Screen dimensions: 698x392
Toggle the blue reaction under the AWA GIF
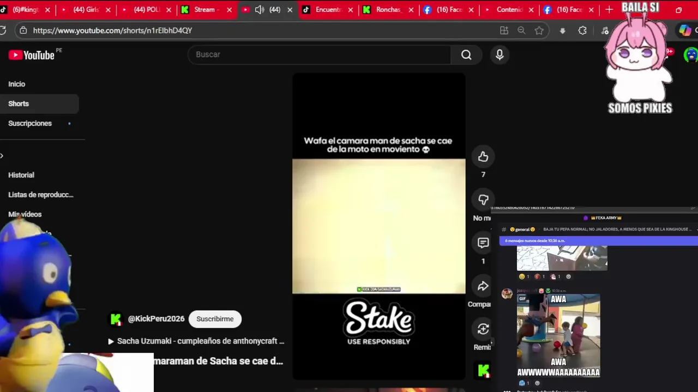pos(525,383)
